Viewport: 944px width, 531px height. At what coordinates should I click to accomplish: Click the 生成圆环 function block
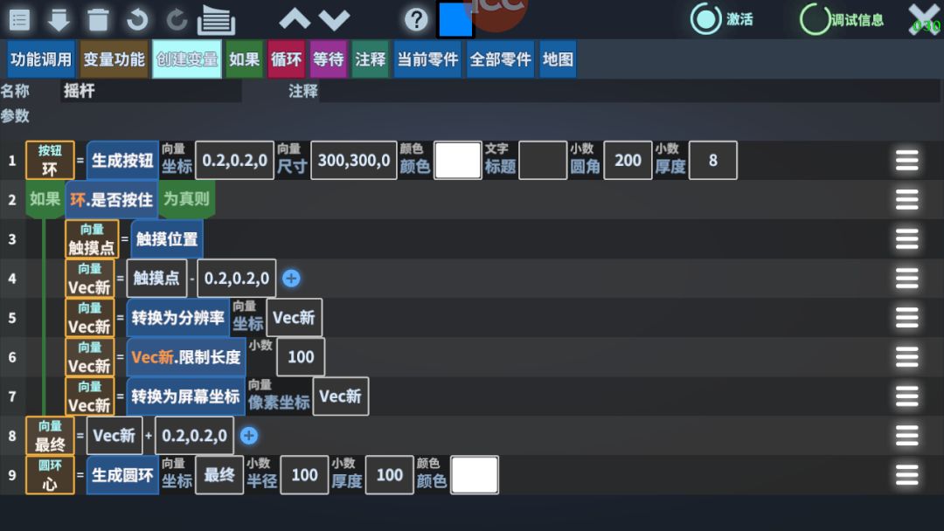tap(123, 475)
